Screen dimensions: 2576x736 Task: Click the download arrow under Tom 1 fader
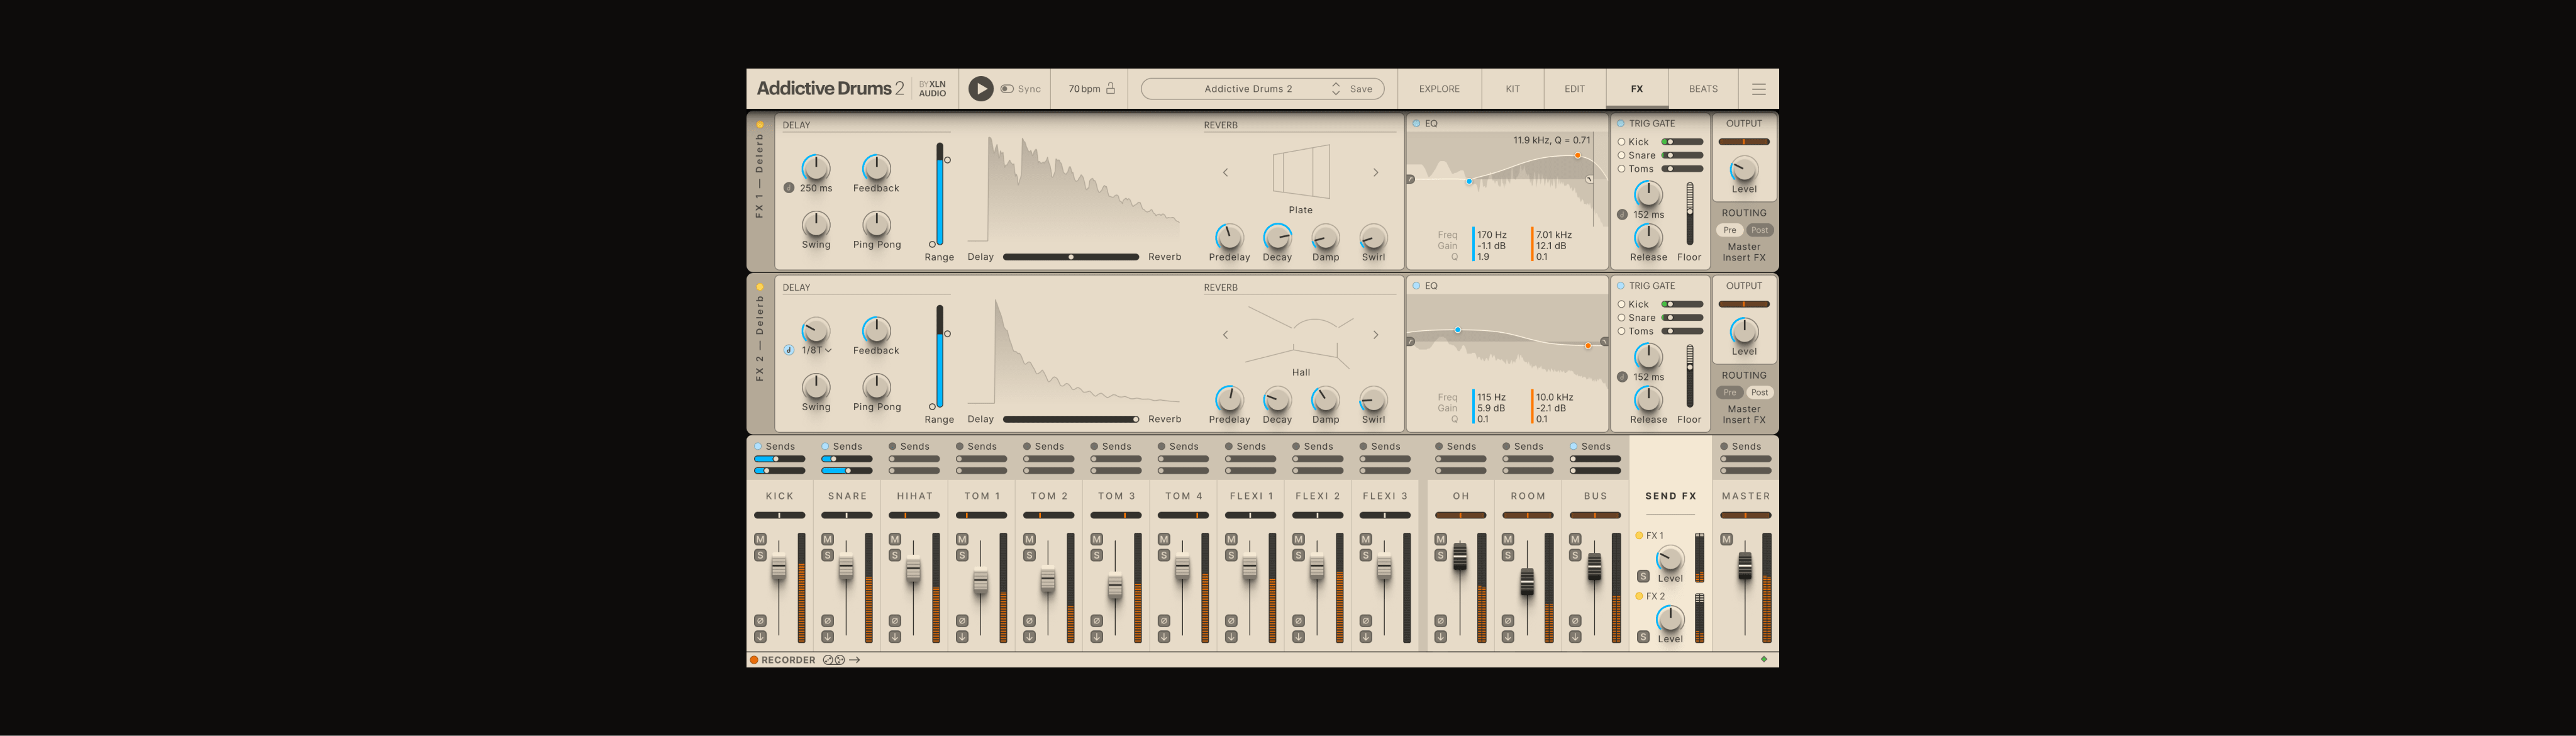point(962,637)
